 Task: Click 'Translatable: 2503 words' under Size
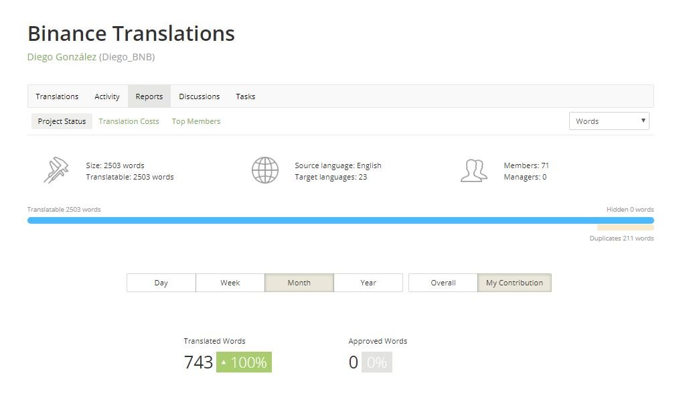coord(130,177)
